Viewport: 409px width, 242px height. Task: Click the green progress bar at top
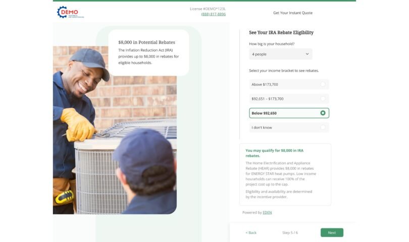pos(204,1)
